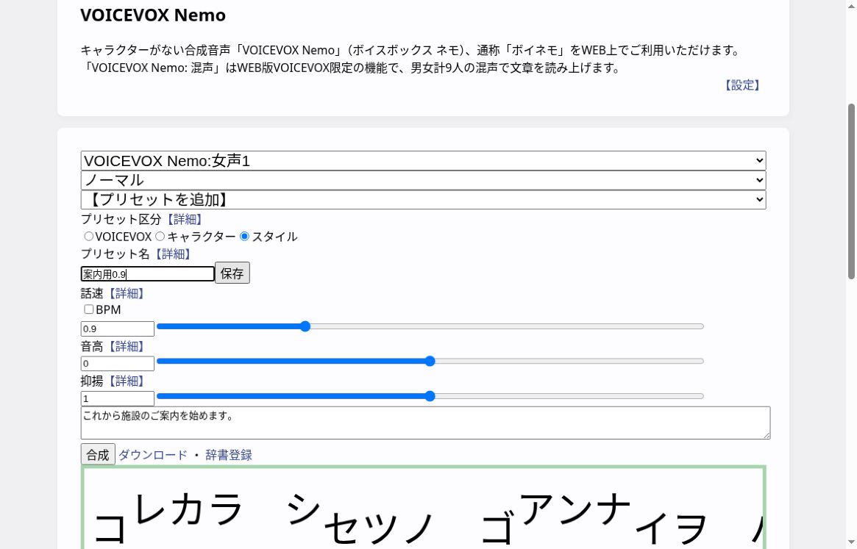Screen dimensions: 857x549
Task: Click the 保存 save button
Action: click(x=232, y=273)
